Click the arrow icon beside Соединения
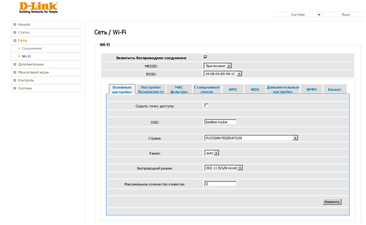 point(19,48)
